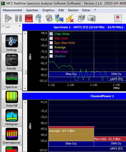Enable the Average trace checkbox
Image resolution: width=126 pixels, height=152 pixels.
pos(51,47)
